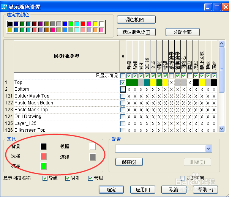Select black in the selected color palette
The width and height of the screenshot is (229, 197).
click(x=10, y=24)
